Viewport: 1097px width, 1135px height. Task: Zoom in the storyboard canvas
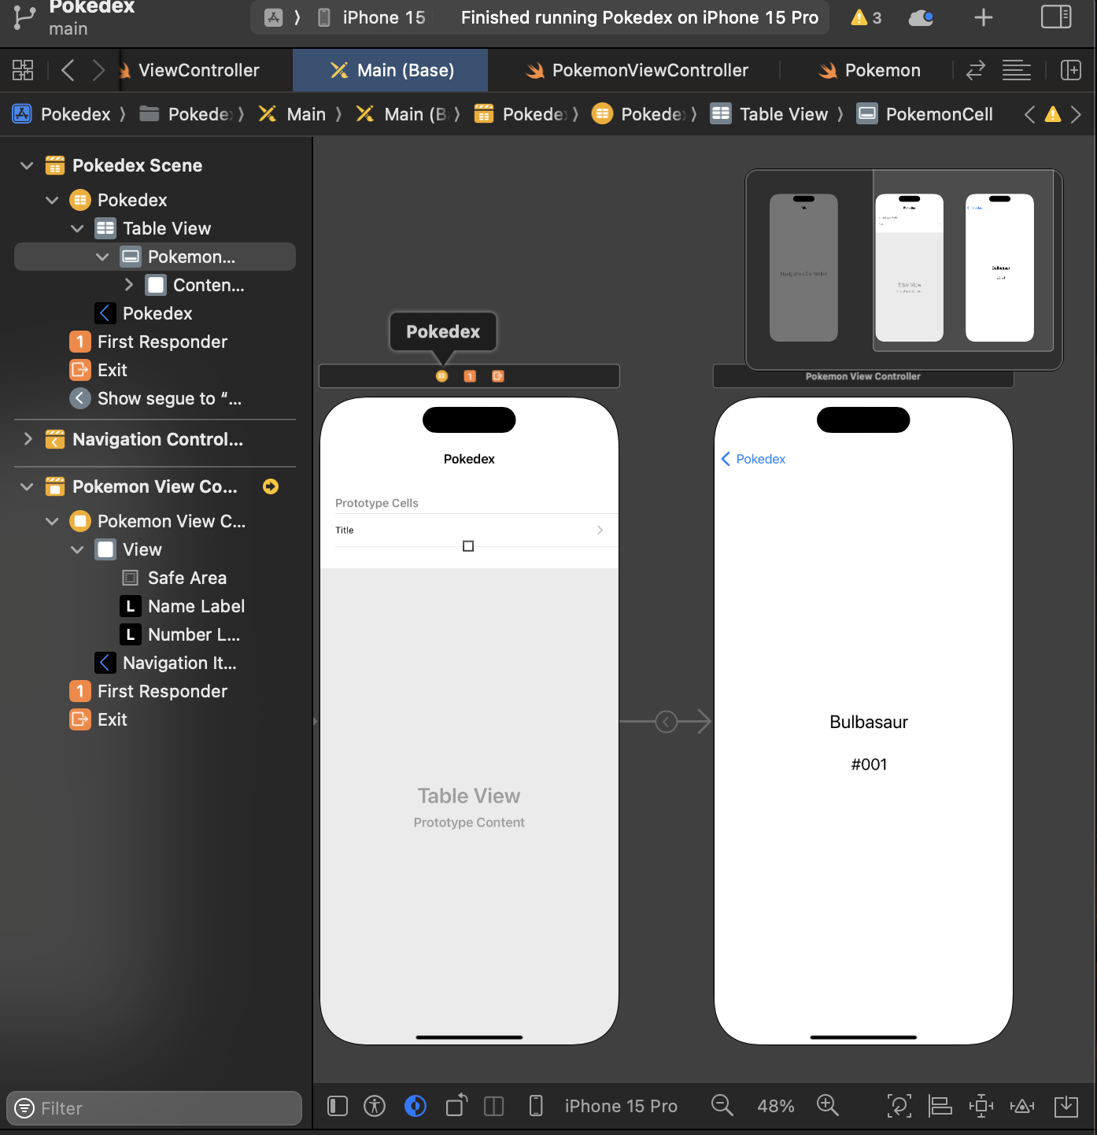click(828, 1105)
